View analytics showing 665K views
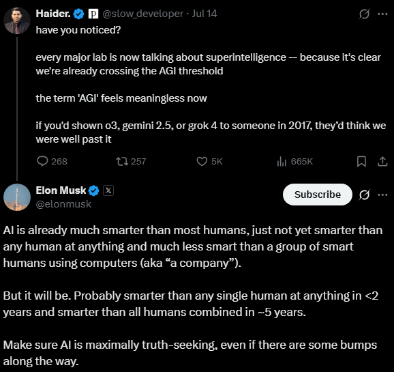394x372 pixels. click(x=294, y=161)
